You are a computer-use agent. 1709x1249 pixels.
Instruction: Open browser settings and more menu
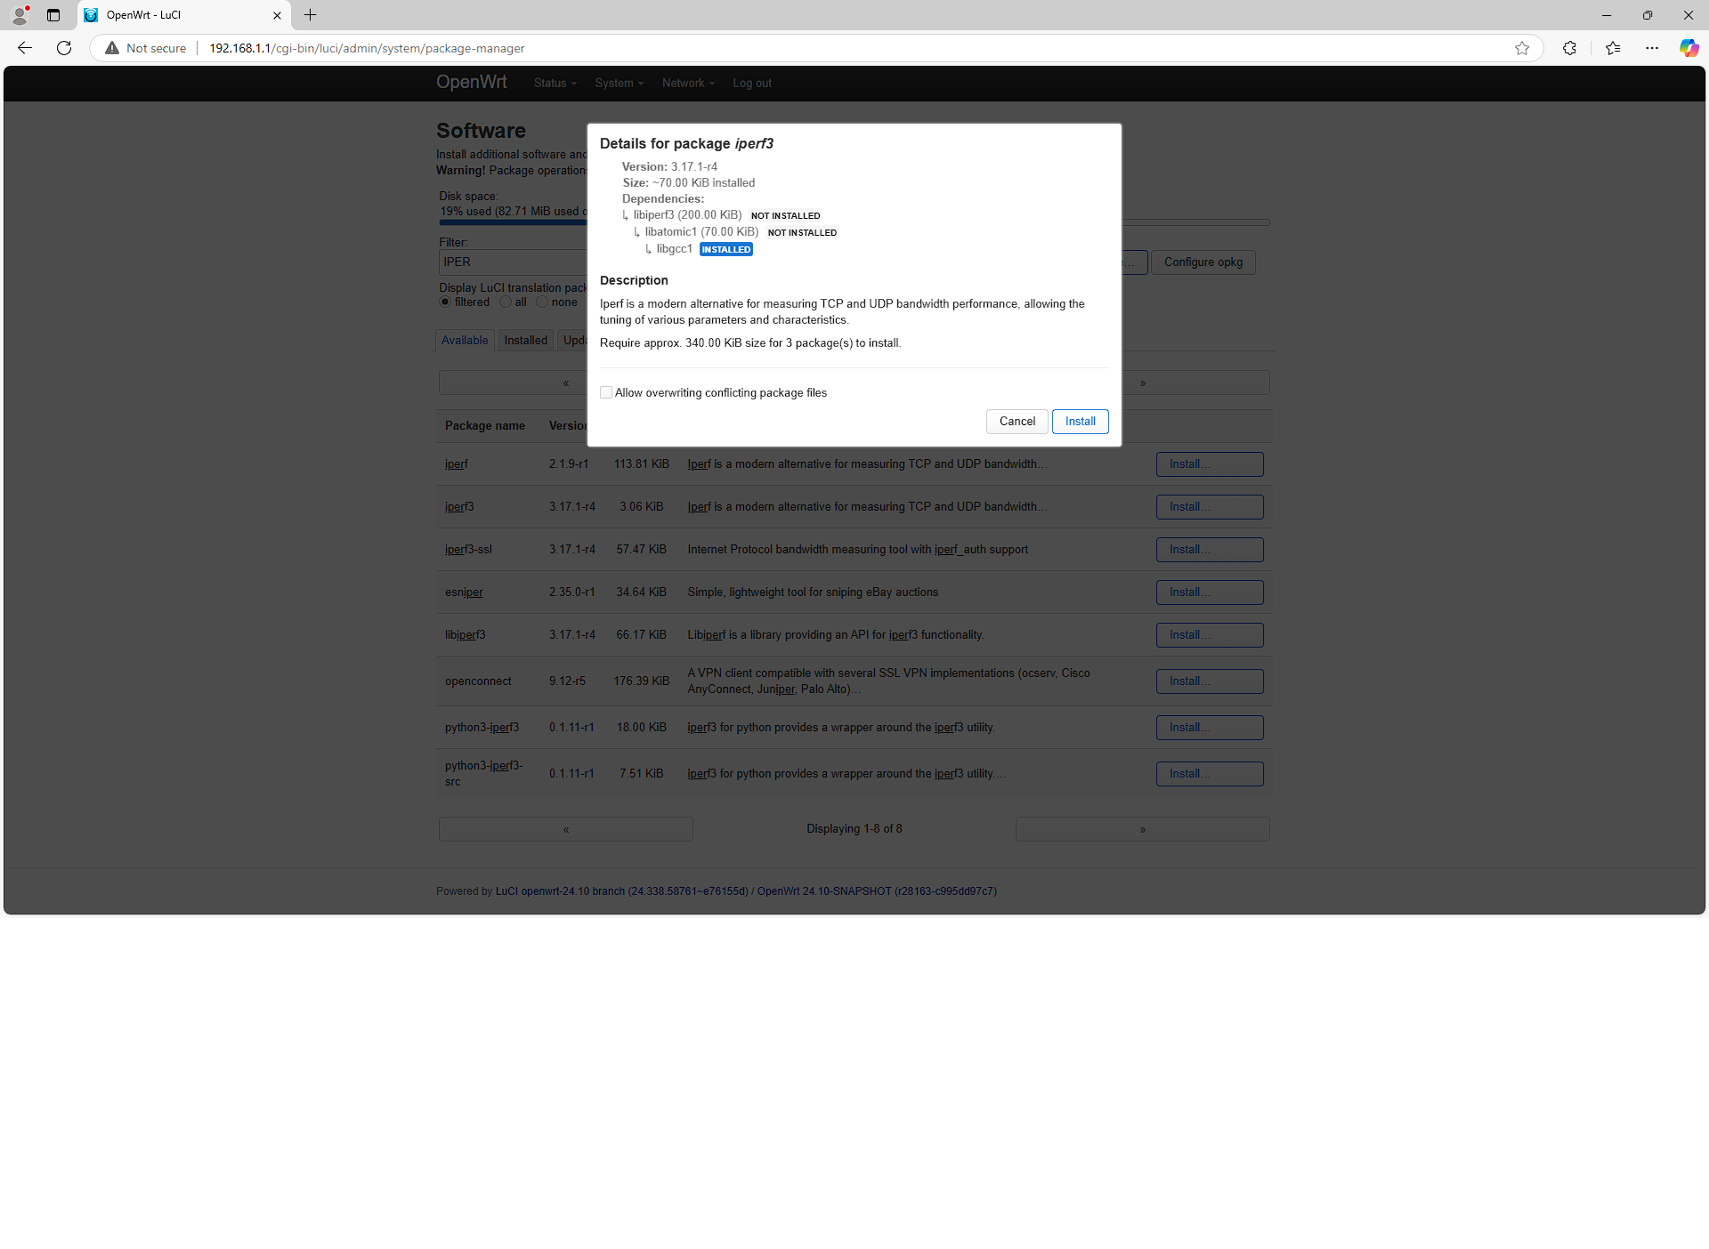pyautogui.click(x=1652, y=48)
